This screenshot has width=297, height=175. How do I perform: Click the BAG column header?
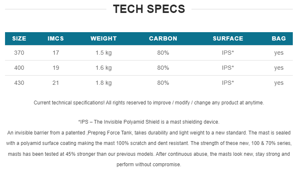[279, 38]
